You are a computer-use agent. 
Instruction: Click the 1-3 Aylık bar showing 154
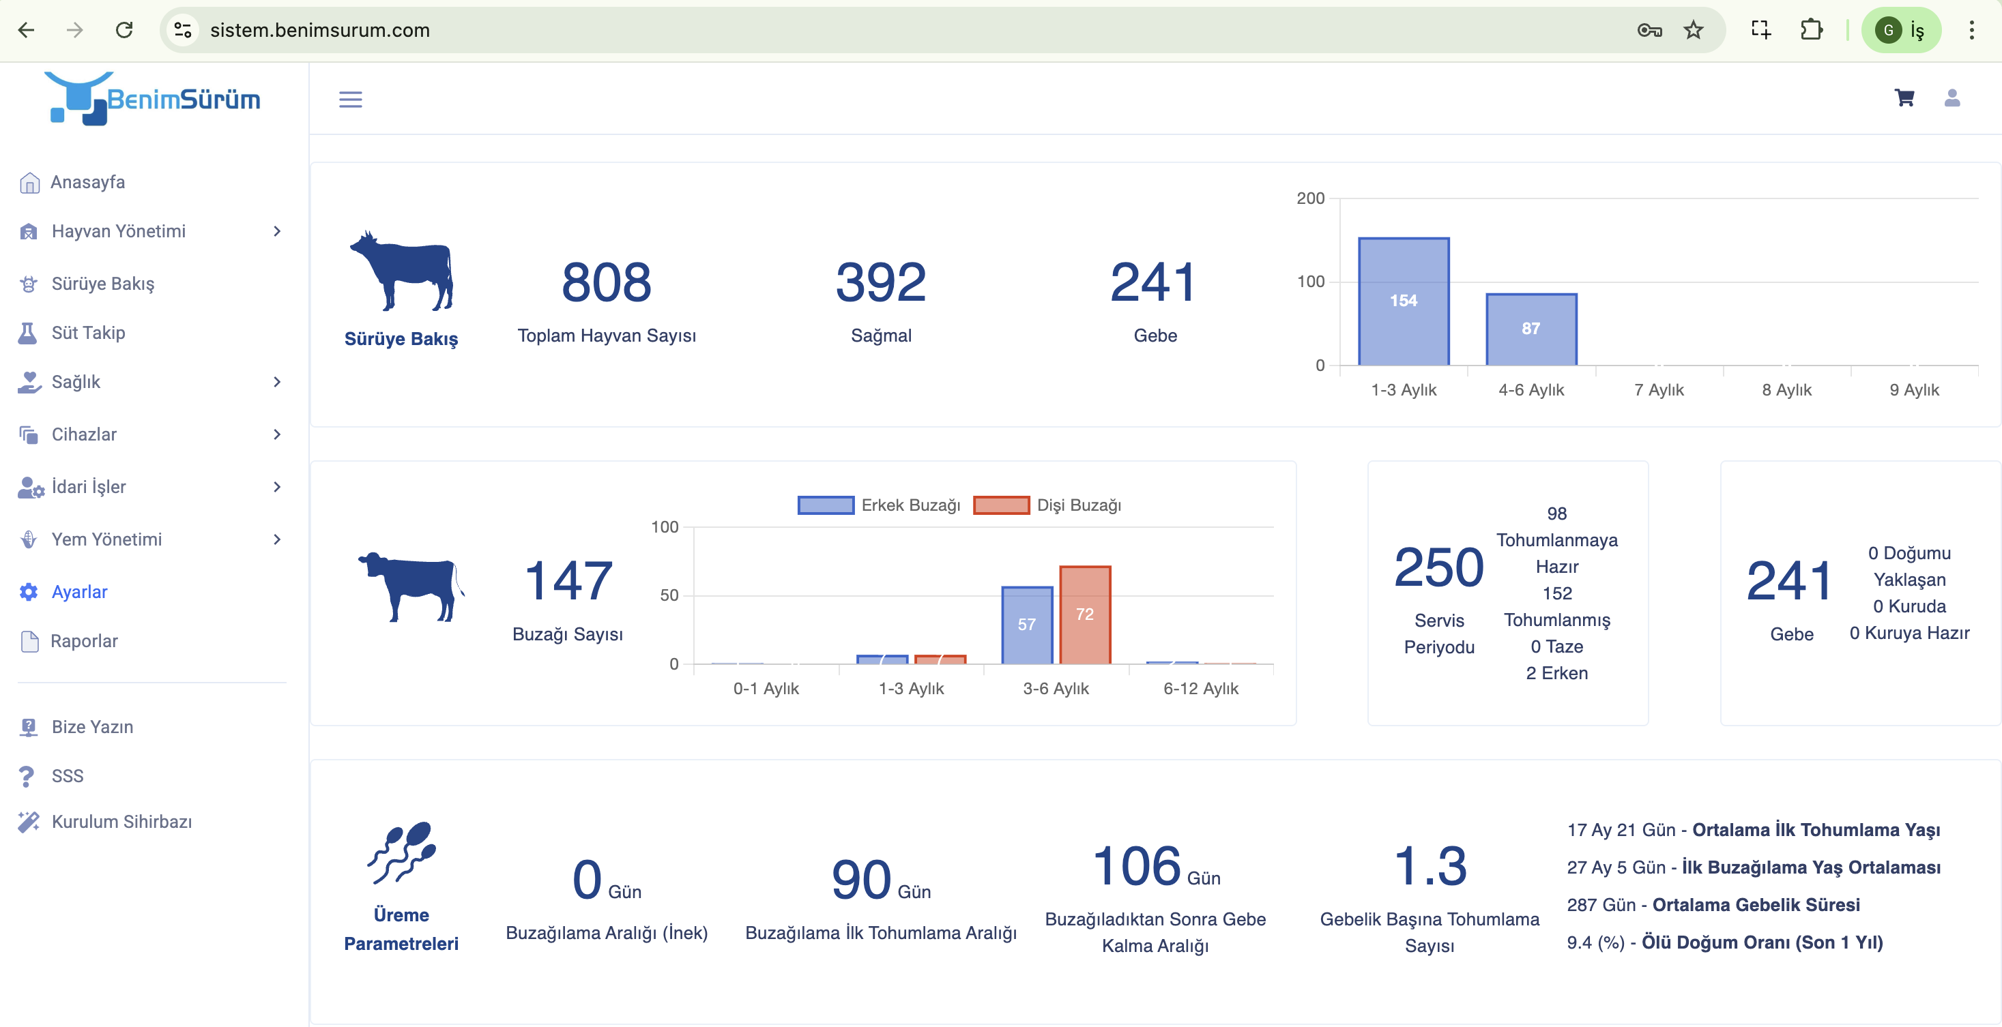point(1403,301)
